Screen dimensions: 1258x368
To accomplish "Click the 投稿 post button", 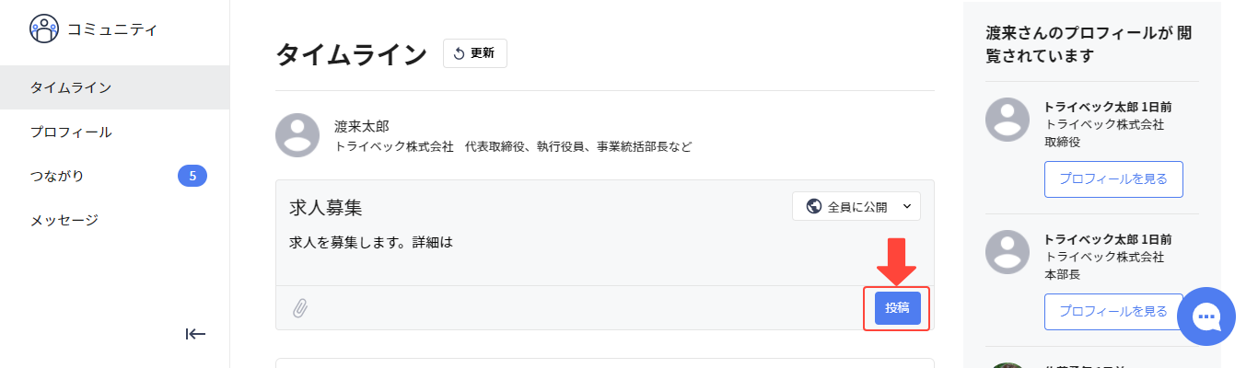I will (897, 308).
